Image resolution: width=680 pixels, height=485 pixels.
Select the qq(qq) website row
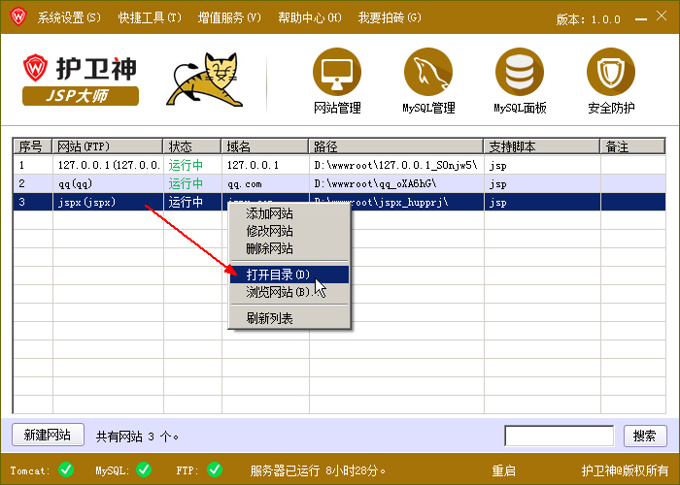[x=339, y=184]
